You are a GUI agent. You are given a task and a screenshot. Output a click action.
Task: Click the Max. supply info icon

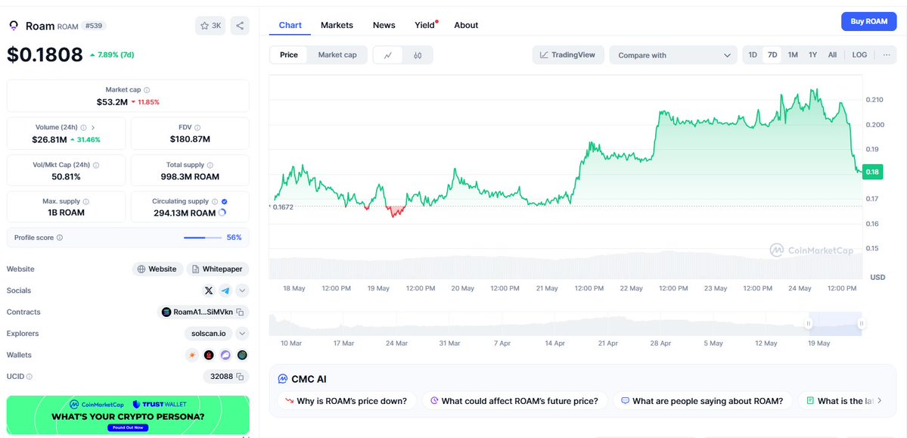pyautogui.click(x=86, y=201)
